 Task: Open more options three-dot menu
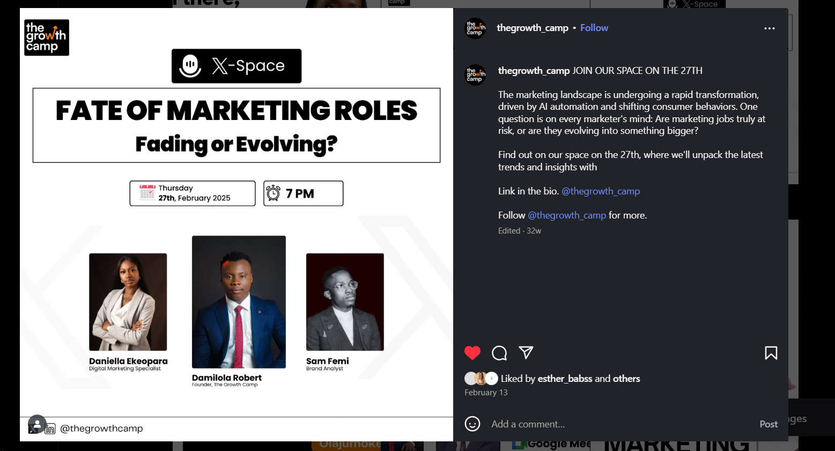pos(770,28)
